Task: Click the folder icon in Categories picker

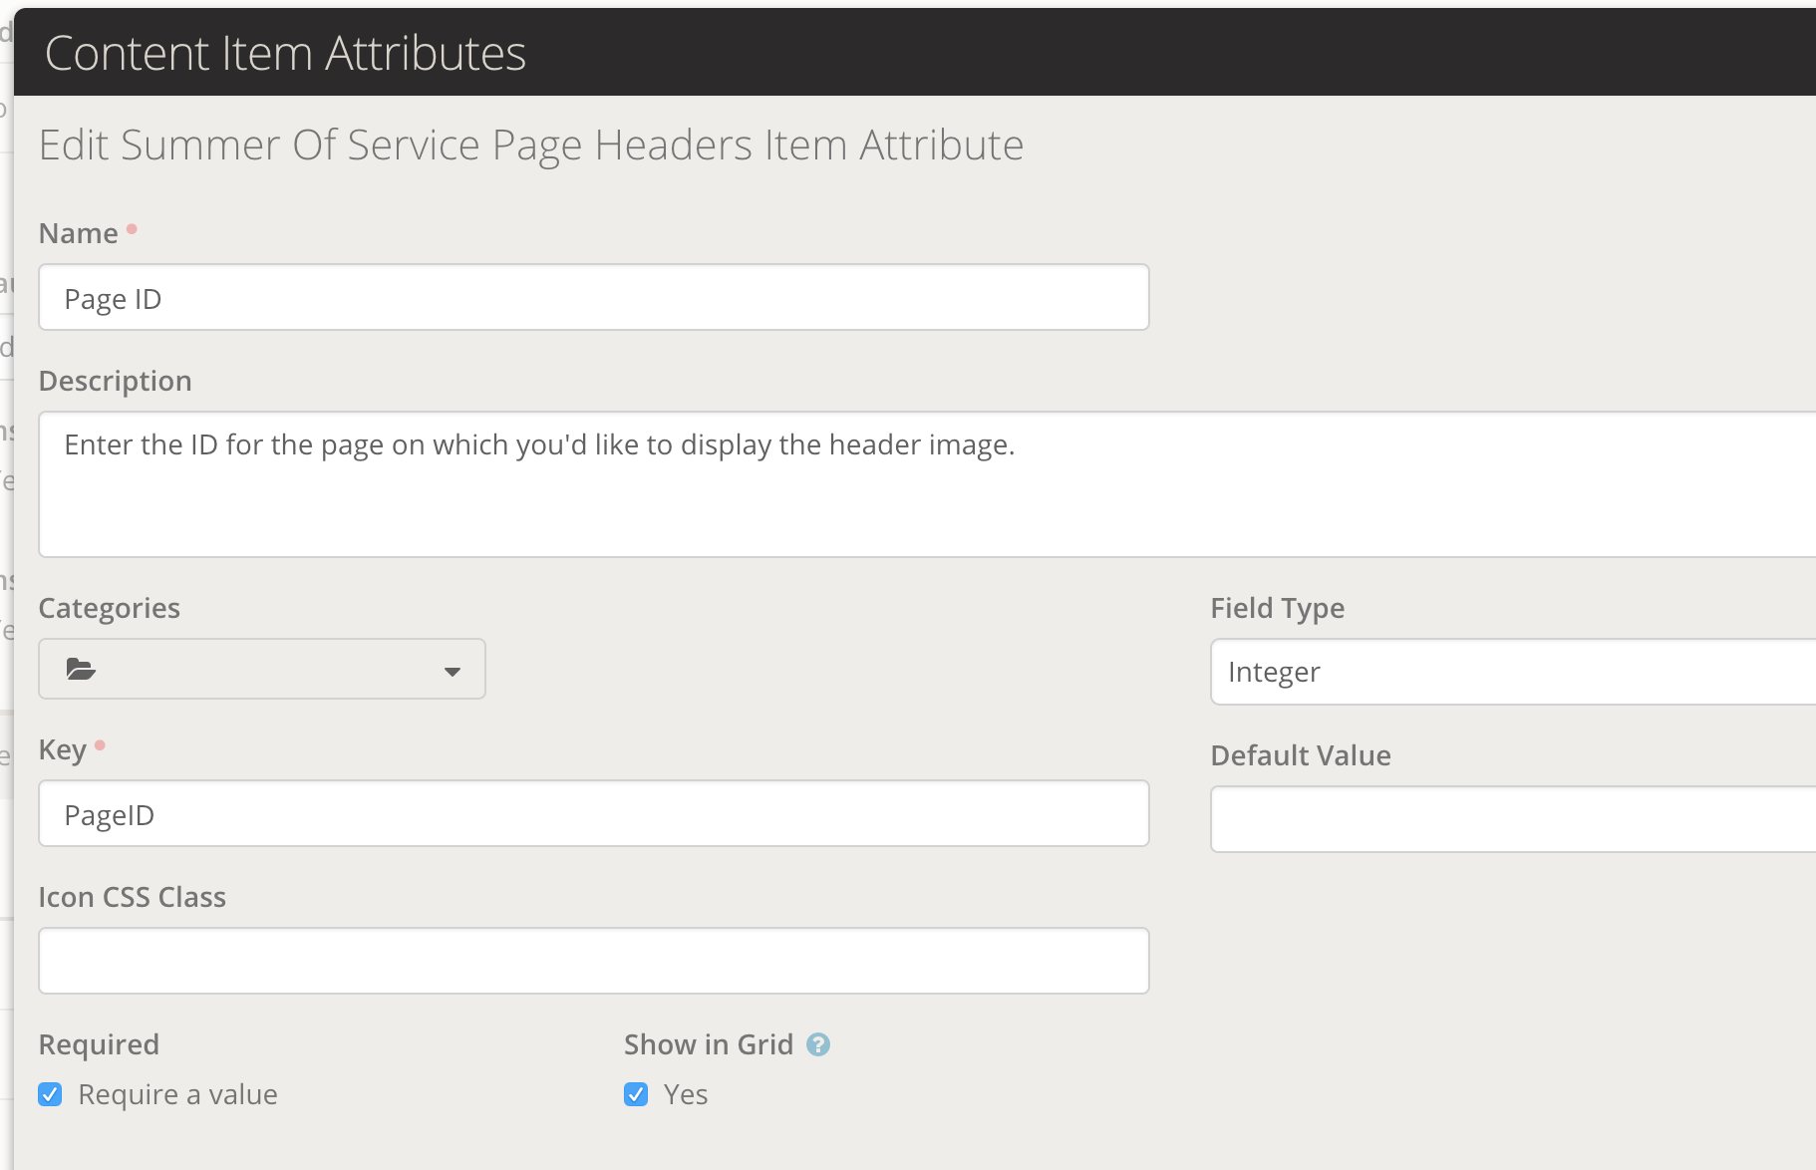Action: 81,670
